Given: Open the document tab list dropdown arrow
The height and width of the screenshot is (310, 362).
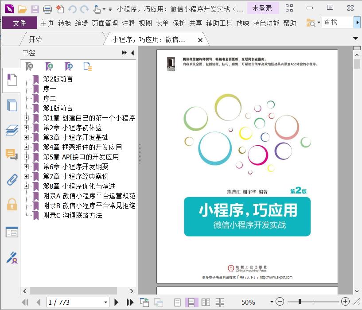Looking at the screenshot, I should coord(355,39).
